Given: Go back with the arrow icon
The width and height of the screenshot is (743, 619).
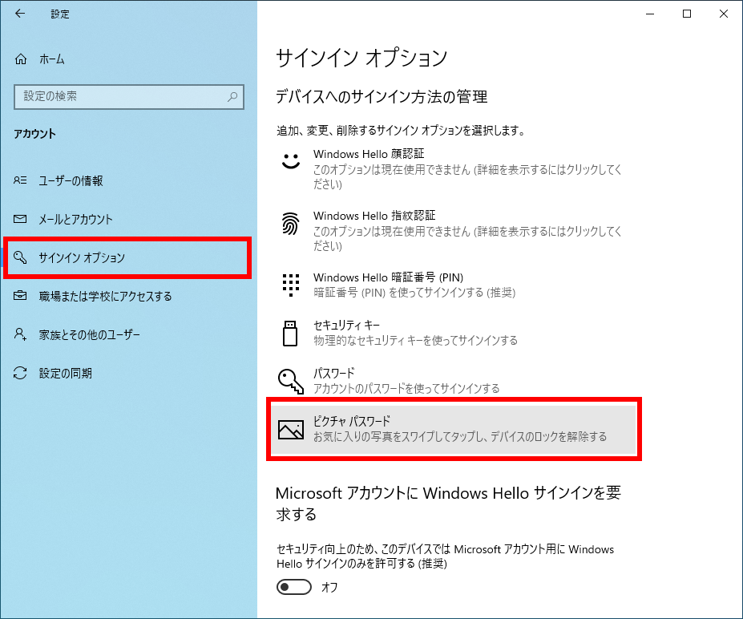Looking at the screenshot, I should coord(20,14).
